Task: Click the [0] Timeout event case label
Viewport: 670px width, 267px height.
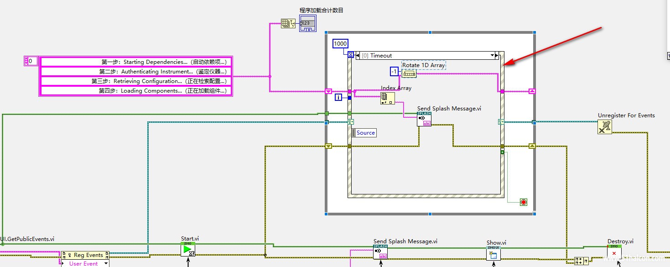Action: point(377,55)
